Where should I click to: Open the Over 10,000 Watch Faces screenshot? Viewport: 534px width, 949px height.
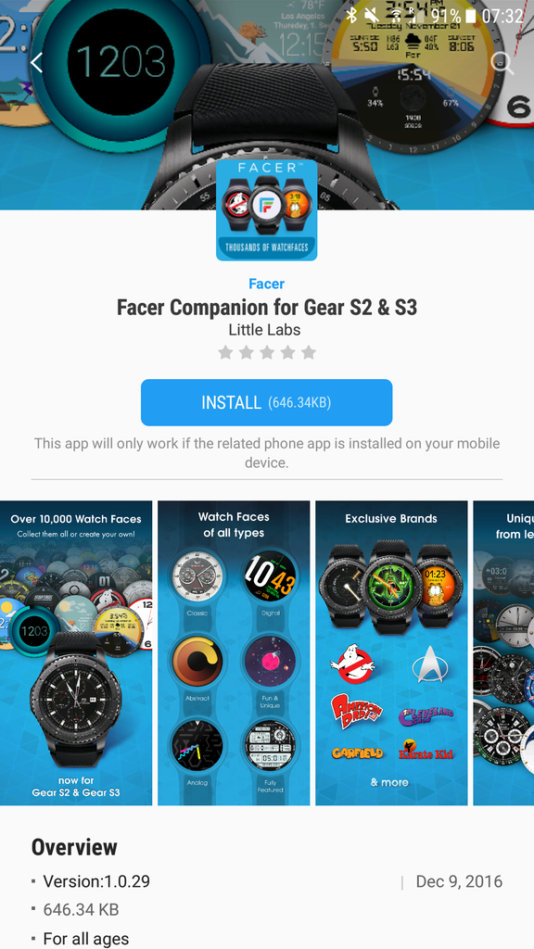[x=76, y=653]
